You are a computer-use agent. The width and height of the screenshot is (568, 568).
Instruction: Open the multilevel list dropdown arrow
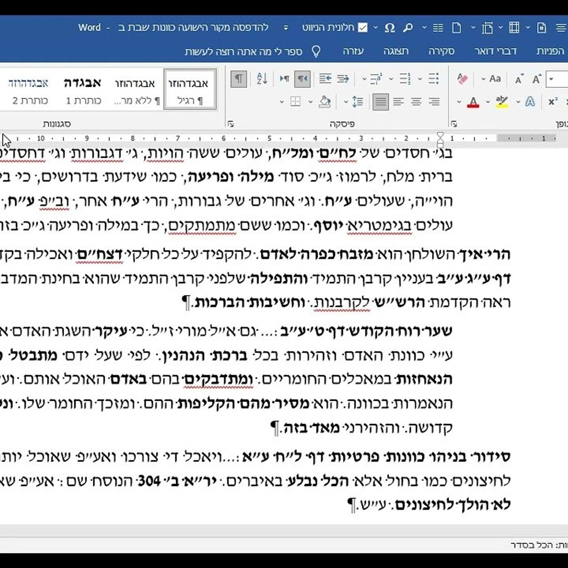pos(364,79)
